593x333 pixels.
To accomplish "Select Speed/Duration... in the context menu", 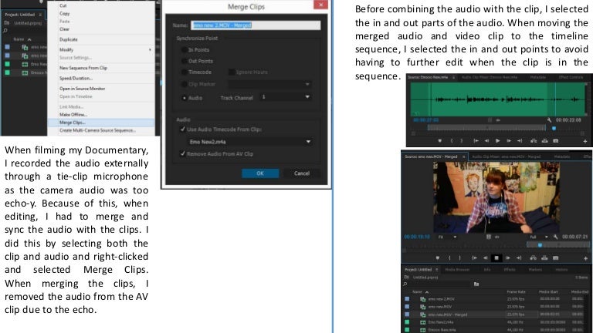I will 77,78.
